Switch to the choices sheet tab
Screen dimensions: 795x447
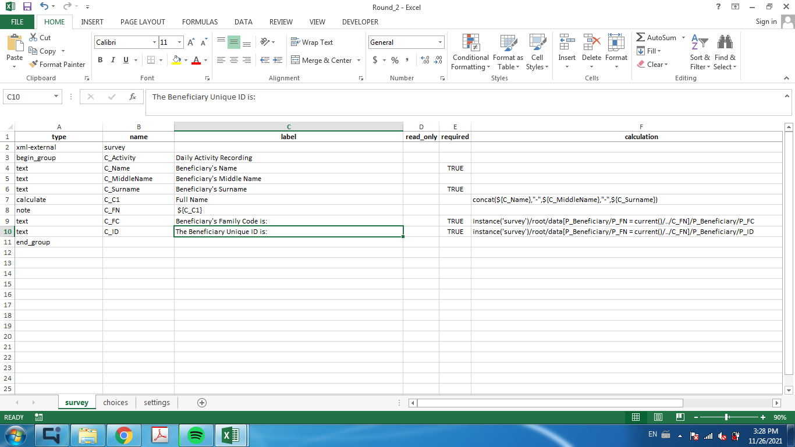point(115,403)
